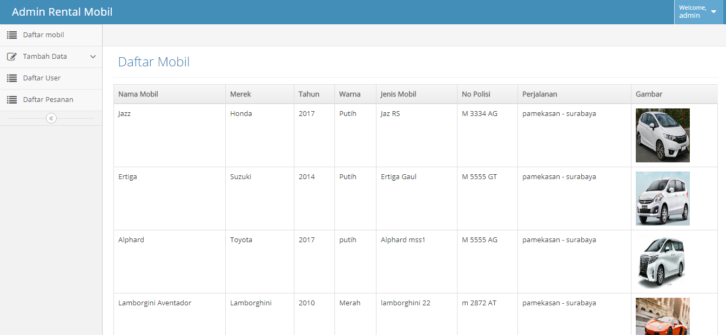Click plate number m 2872 AT

coord(479,303)
